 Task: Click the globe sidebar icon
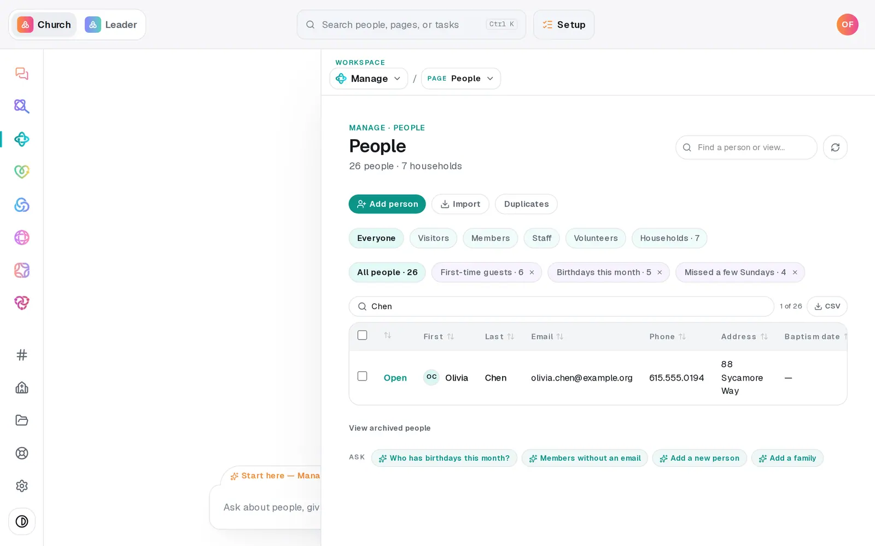(x=22, y=238)
